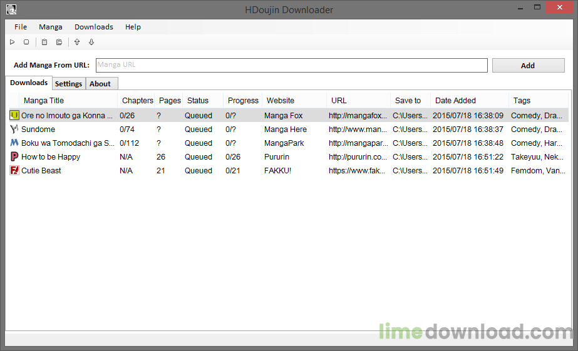The image size is (578, 351).
Task: Click MangaPark icon beside Boku wa Tomodachi
Action: point(14,143)
